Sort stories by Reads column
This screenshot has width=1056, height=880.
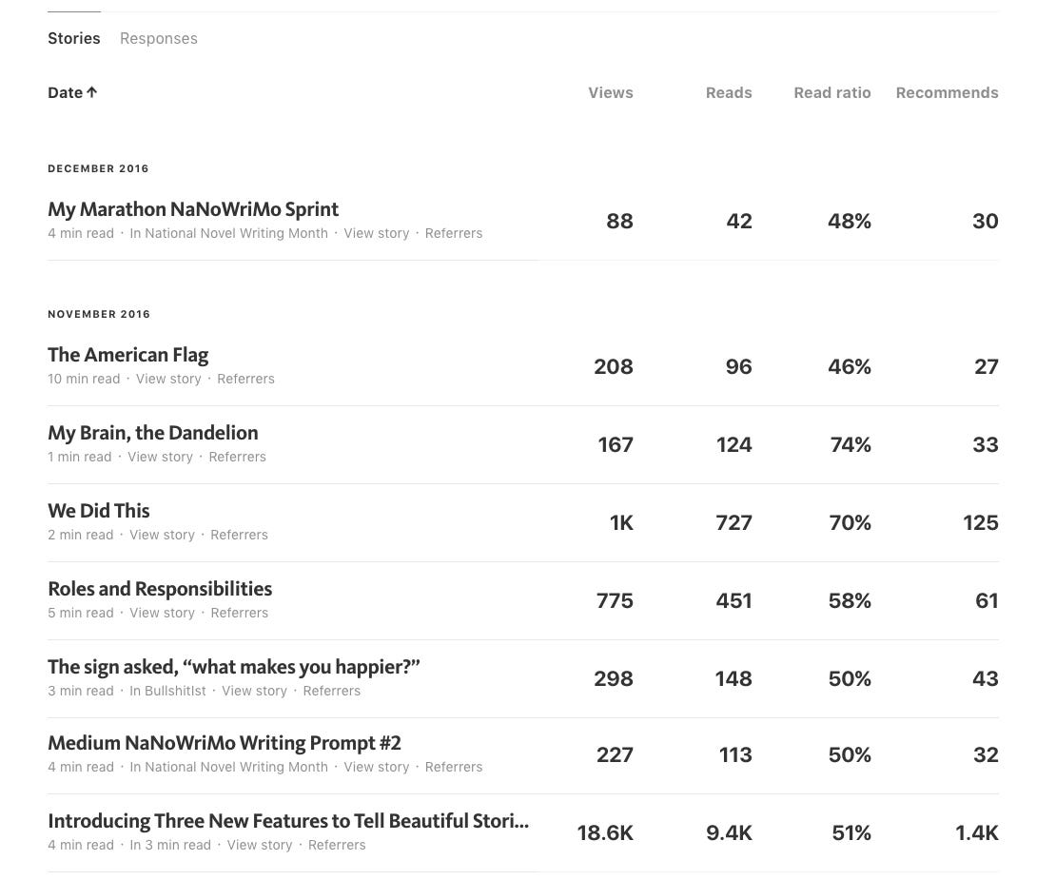tap(729, 93)
